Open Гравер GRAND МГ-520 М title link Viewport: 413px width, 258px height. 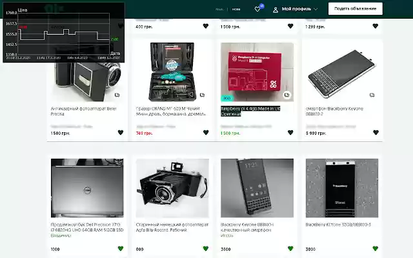click(170, 111)
